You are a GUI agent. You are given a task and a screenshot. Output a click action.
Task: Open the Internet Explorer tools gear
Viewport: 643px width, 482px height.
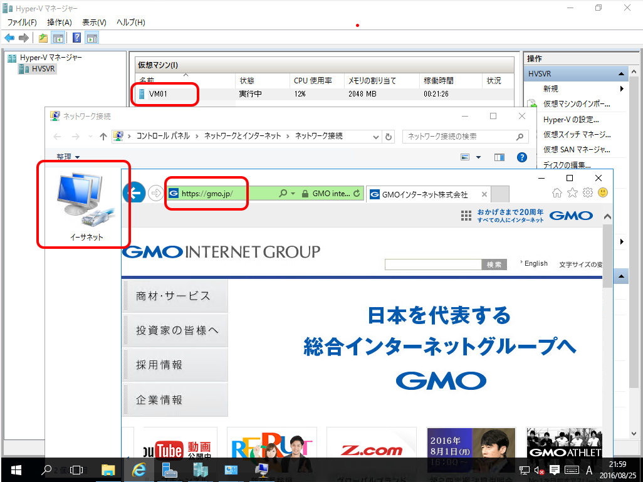coord(588,193)
